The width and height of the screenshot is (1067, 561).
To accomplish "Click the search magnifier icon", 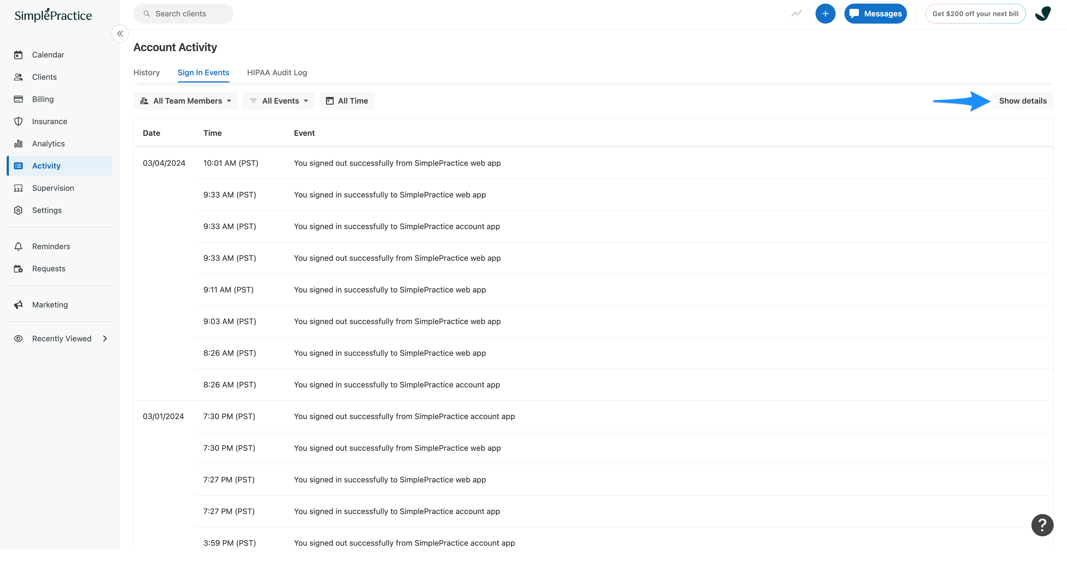I will point(147,14).
